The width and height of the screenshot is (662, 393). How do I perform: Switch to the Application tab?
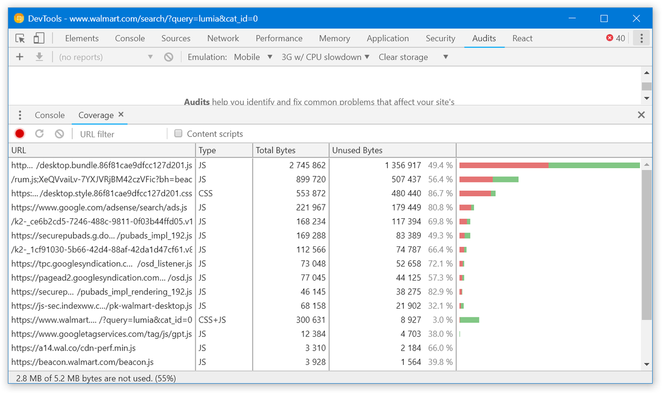point(388,38)
